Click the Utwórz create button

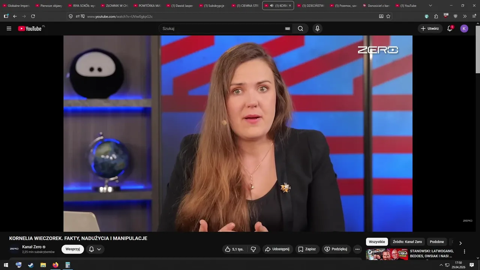pos(430,28)
